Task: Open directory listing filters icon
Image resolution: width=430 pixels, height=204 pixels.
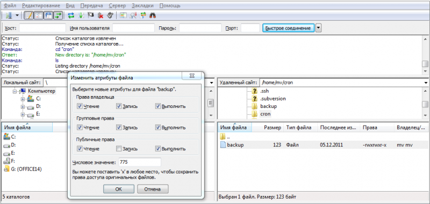Action: click(x=123, y=16)
